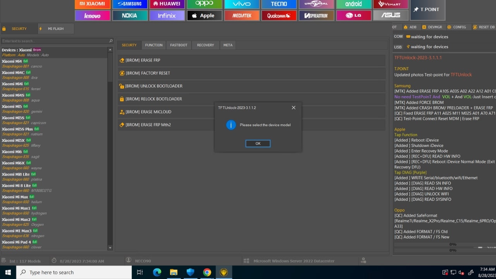Viewport: 496px width, 279px height.
Task: Select the Infinix brand button
Action: [x=167, y=15]
